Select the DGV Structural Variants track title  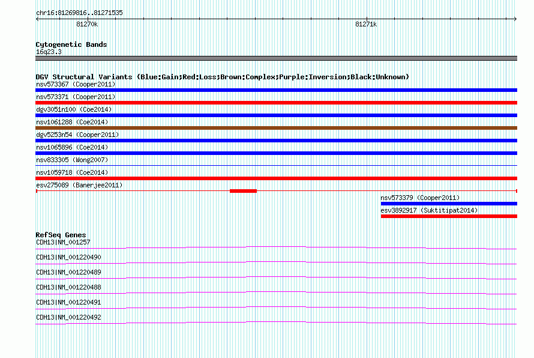click(222, 77)
